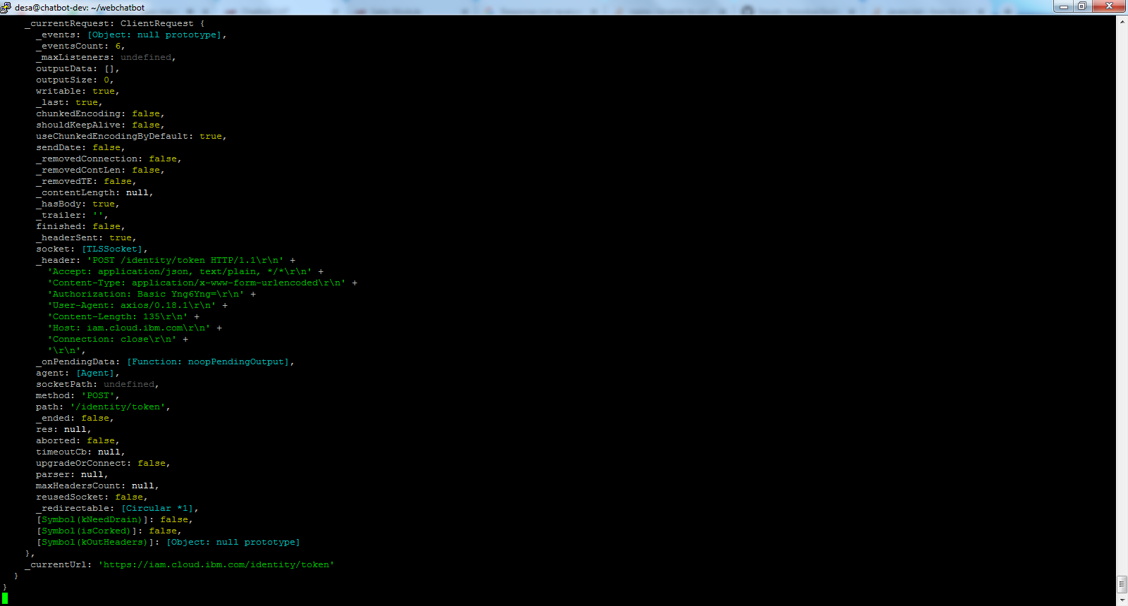
Task: Click the 'chunkedEncoding: false,' line
Action: [100, 113]
